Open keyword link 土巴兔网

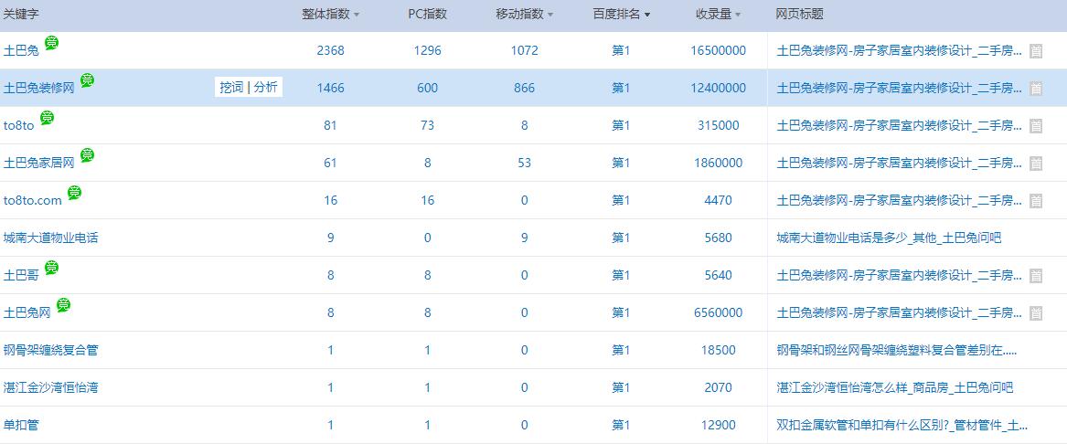27,312
